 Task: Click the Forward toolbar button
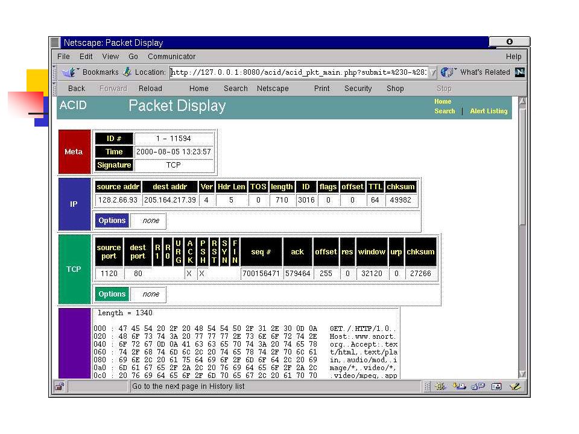113,89
